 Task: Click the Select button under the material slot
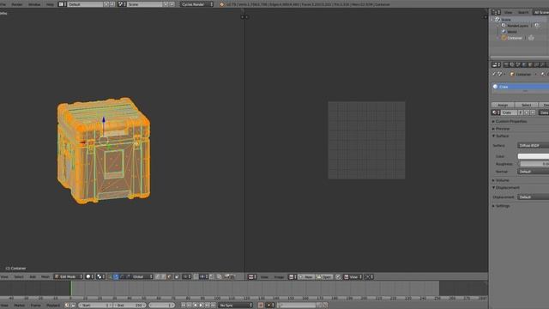pyautogui.click(x=526, y=105)
